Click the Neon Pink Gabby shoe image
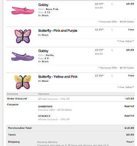The image size is (137, 146). 23,11
